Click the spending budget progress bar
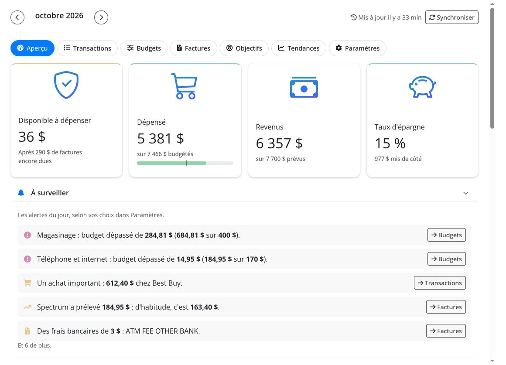506x365 pixels. pos(185,163)
